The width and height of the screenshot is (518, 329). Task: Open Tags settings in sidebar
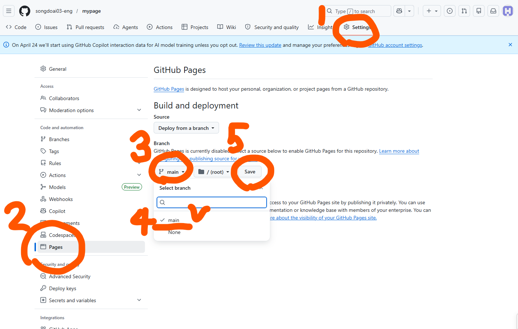coord(91,151)
